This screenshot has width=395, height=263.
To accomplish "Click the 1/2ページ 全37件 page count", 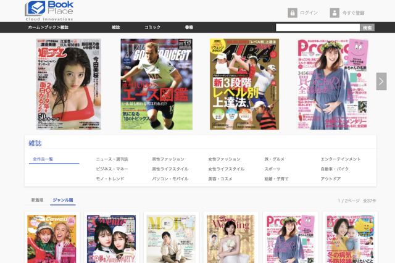I will [357, 201].
